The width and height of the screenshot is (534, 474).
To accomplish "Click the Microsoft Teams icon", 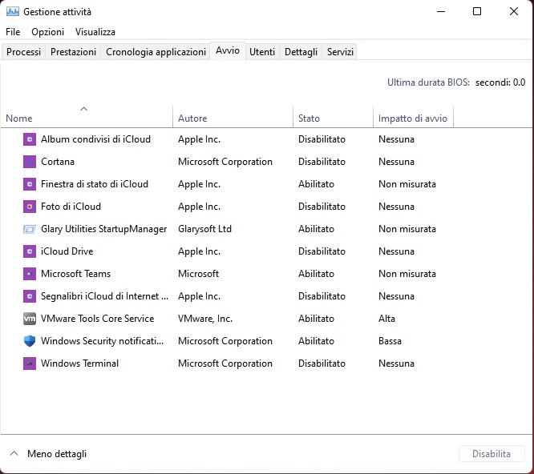I will [30, 274].
